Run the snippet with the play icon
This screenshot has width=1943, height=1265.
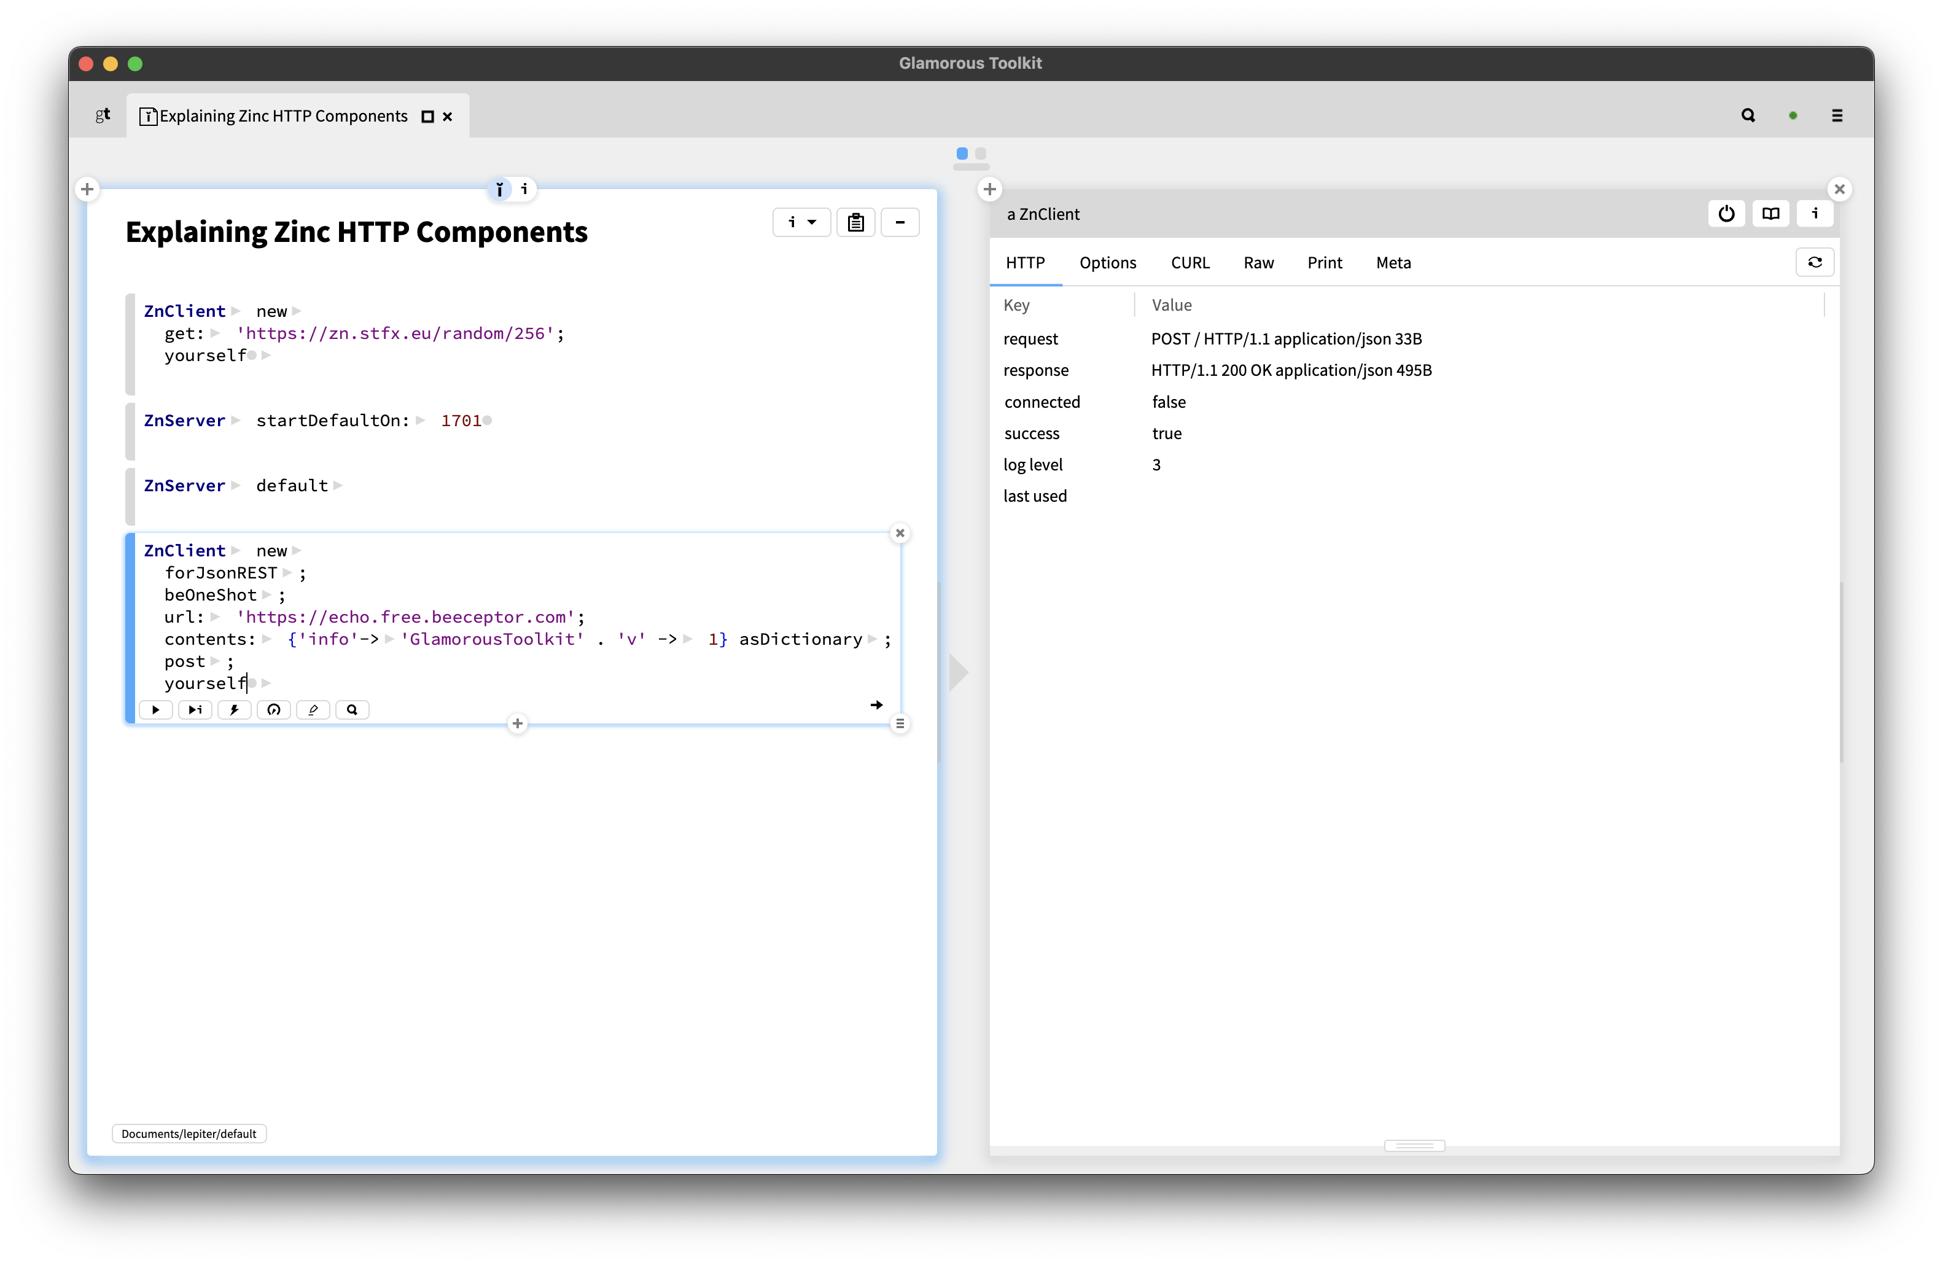[155, 709]
